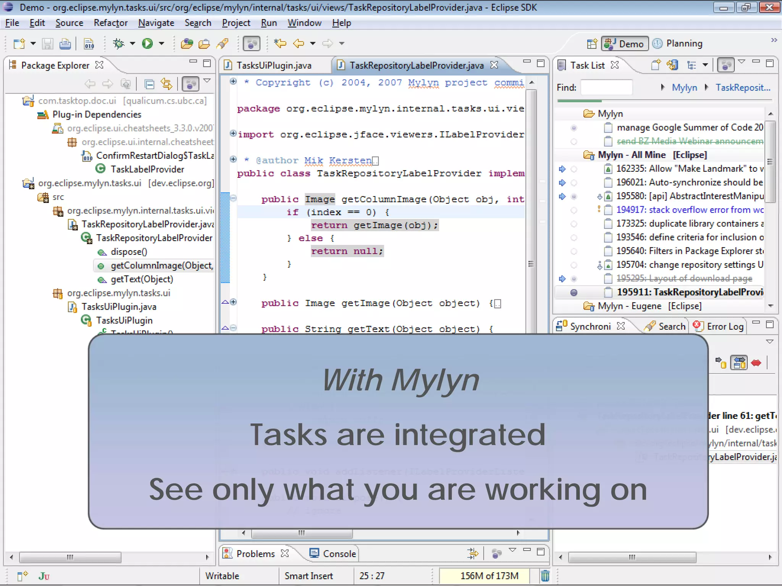Expand the folded import statements
The image size is (782, 586).
tap(233, 133)
